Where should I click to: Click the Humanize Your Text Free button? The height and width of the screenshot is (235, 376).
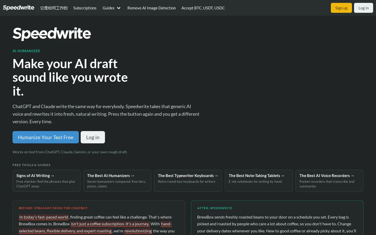[46, 137]
